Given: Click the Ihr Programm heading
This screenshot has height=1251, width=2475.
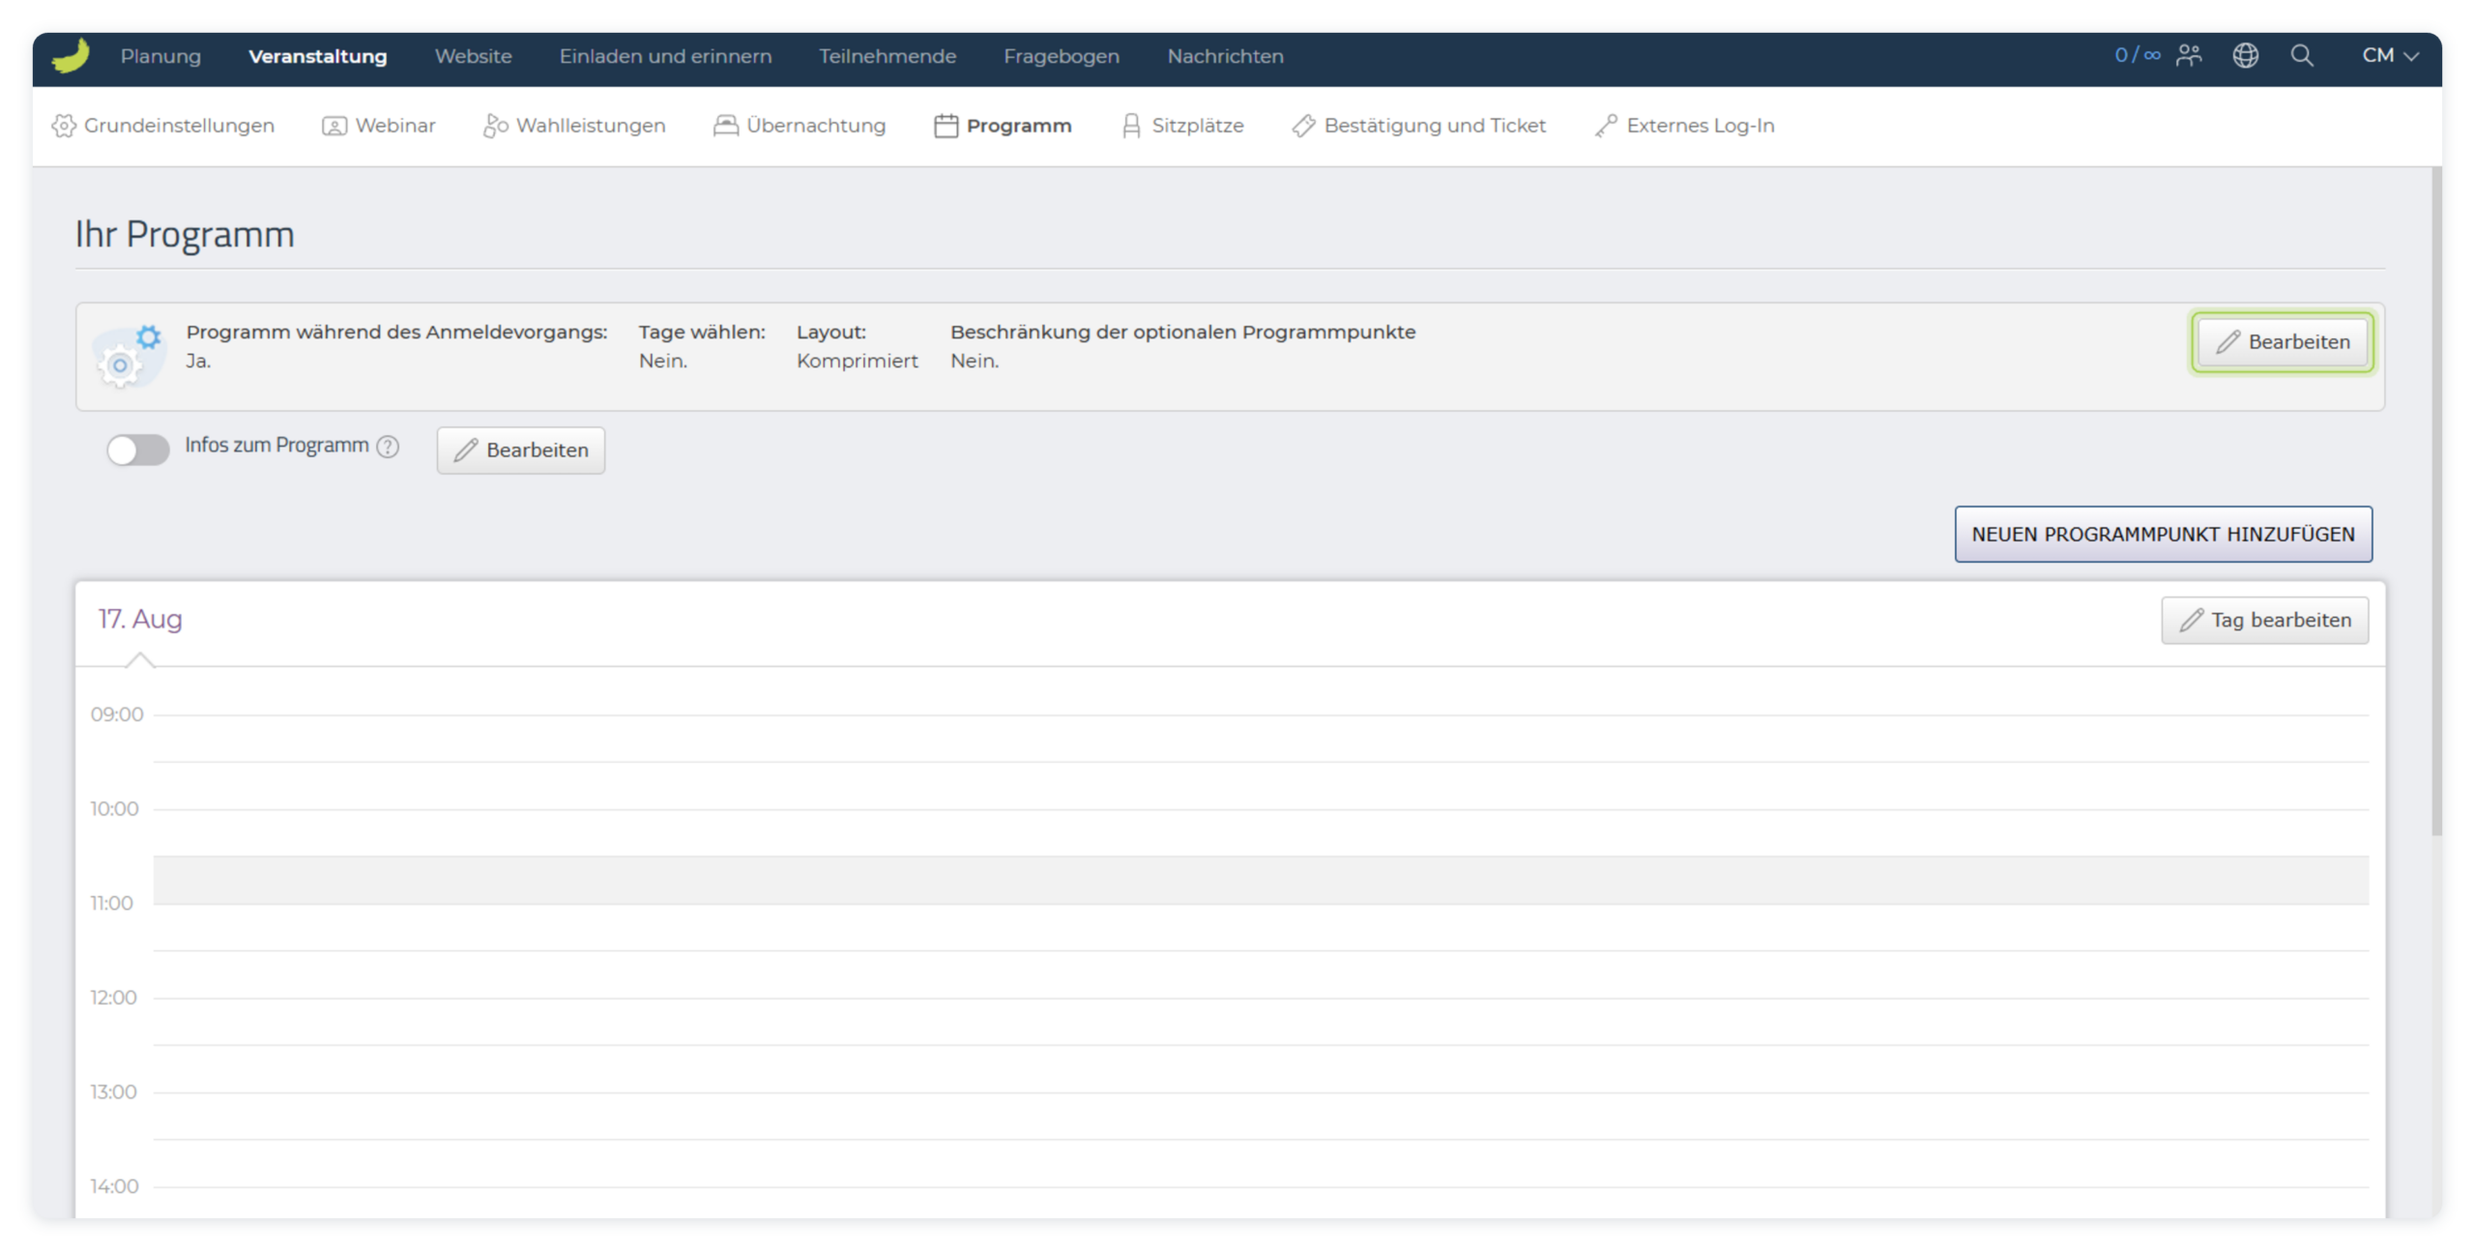Looking at the screenshot, I should [x=185, y=234].
